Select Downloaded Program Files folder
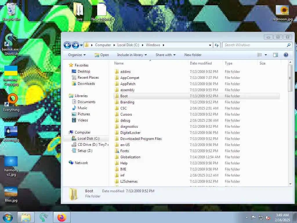The width and height of the screenshot is (297, 223). [x=197, y=139]
